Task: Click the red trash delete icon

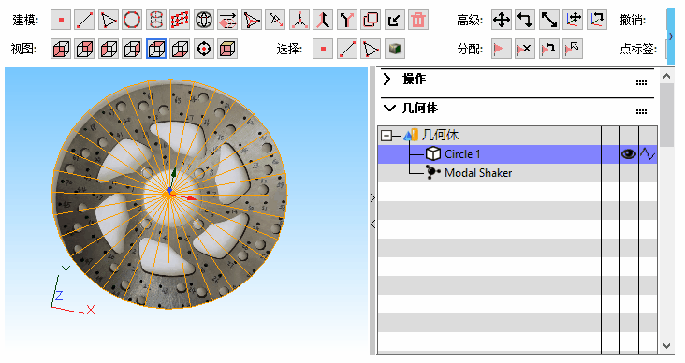Action: (418, 20)
